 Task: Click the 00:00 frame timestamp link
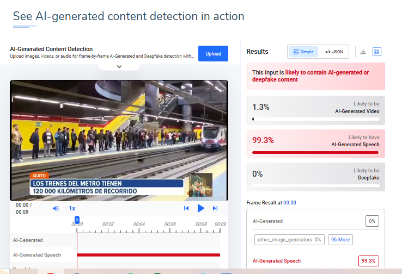pos(289,202)
